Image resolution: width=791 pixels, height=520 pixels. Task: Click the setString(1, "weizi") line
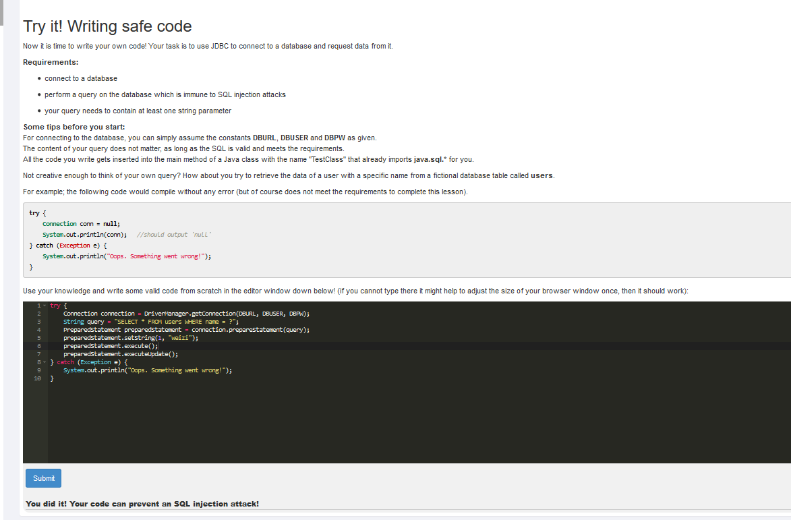[131, 338]
